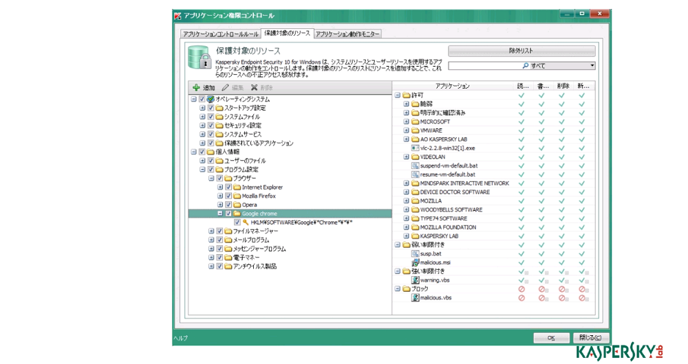Click the write-permission checkmark for VMWARE row
688x364 pixels.
pyautogui.click(x=541, y=130)
